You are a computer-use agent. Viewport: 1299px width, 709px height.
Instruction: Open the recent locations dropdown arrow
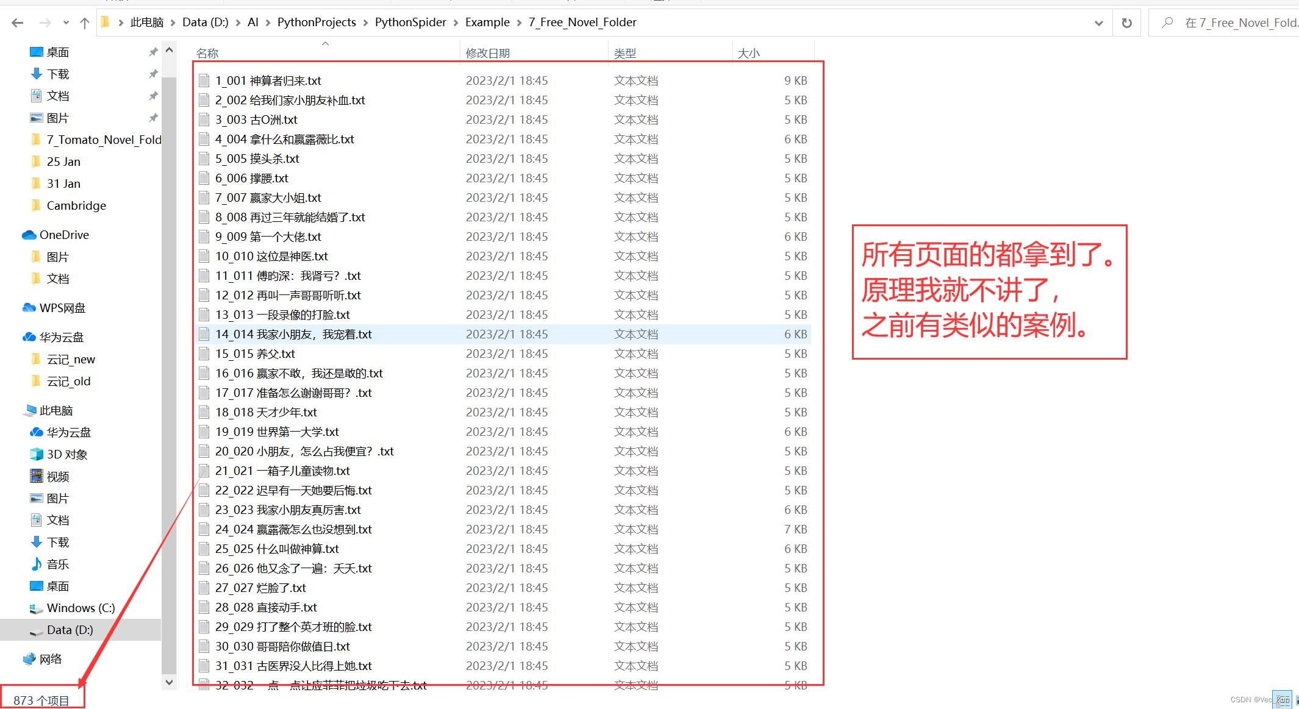tap(66, 23)
